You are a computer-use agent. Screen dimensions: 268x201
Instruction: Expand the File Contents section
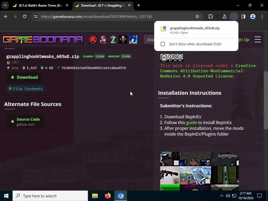pyautogui.click(x=26, y=89)
